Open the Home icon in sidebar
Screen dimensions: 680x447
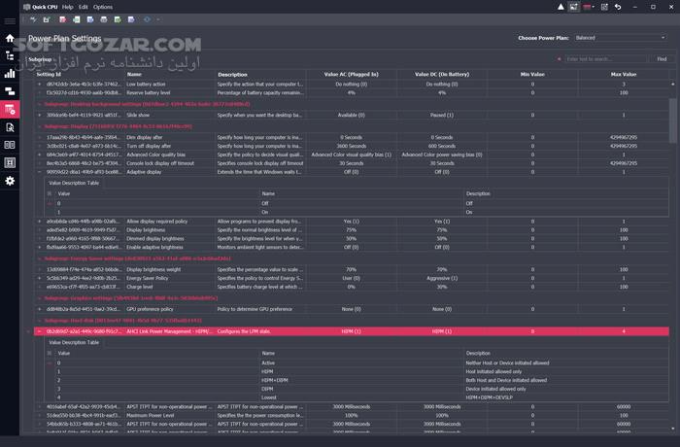10,38
